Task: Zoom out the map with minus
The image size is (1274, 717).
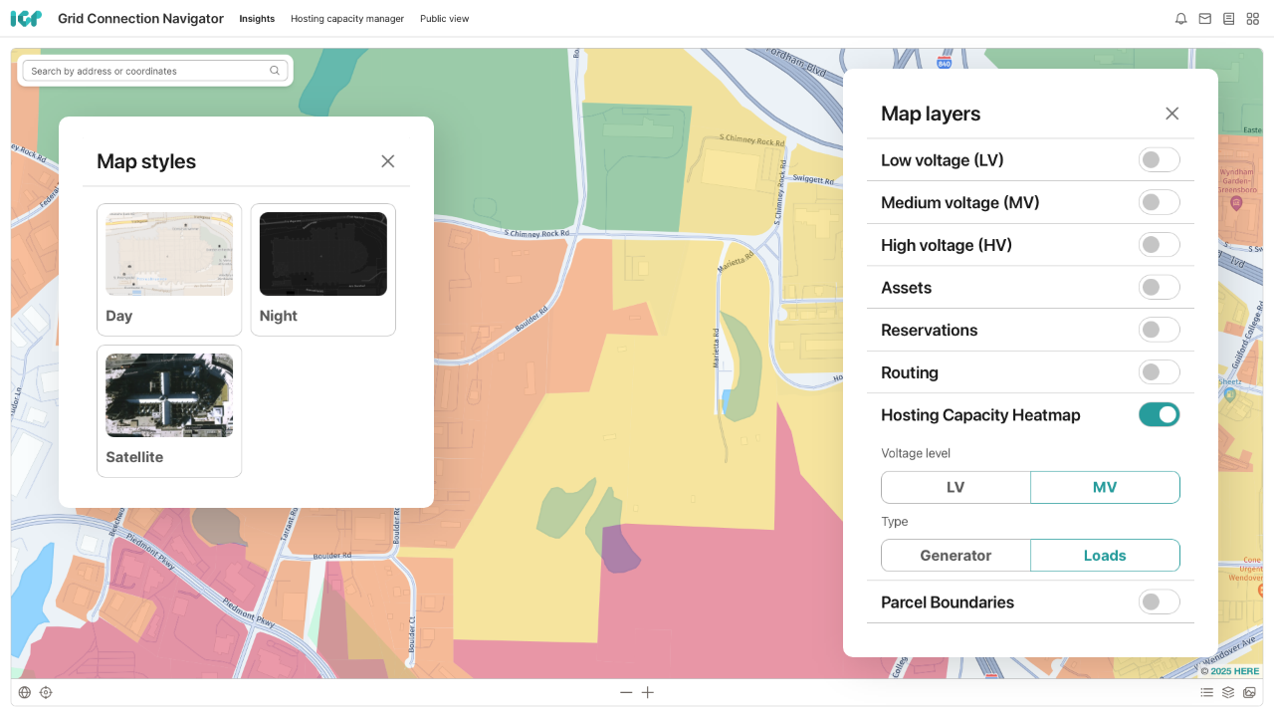Action: pyautogui.click(x=626, y=692)
